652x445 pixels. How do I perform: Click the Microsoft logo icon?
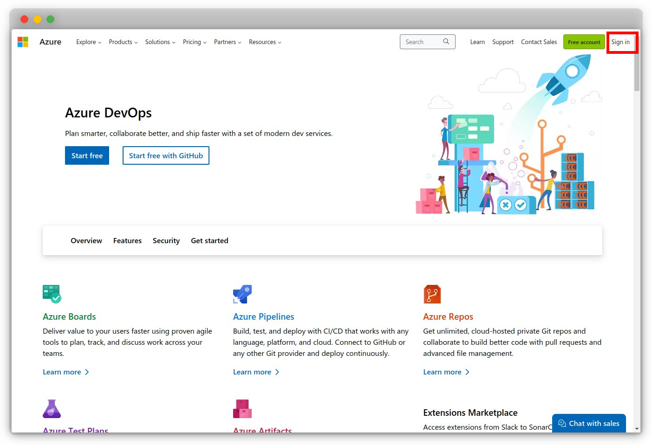coord(23,42)
